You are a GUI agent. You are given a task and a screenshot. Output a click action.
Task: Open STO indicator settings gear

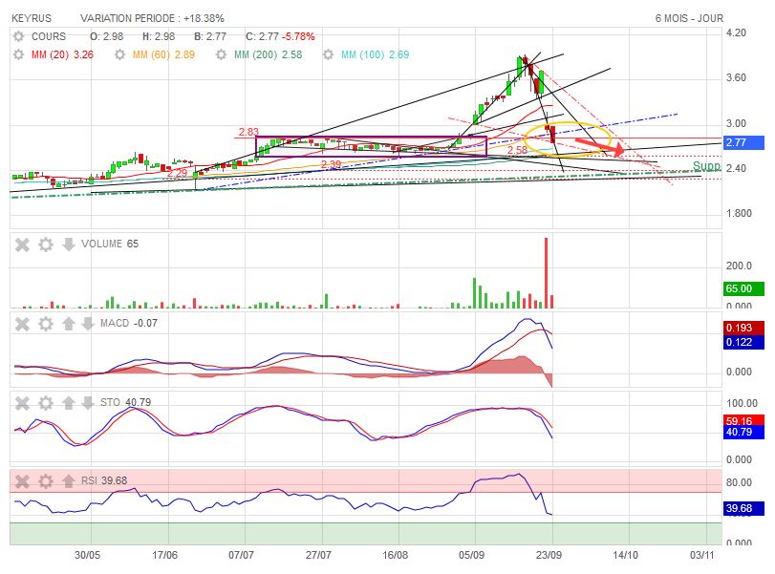(x=46, y=403)
